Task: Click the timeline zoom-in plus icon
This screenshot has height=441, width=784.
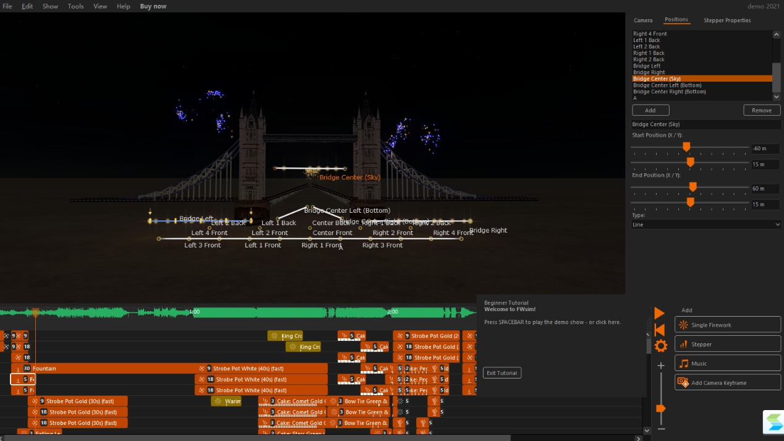Action: [x=661, y=366]
